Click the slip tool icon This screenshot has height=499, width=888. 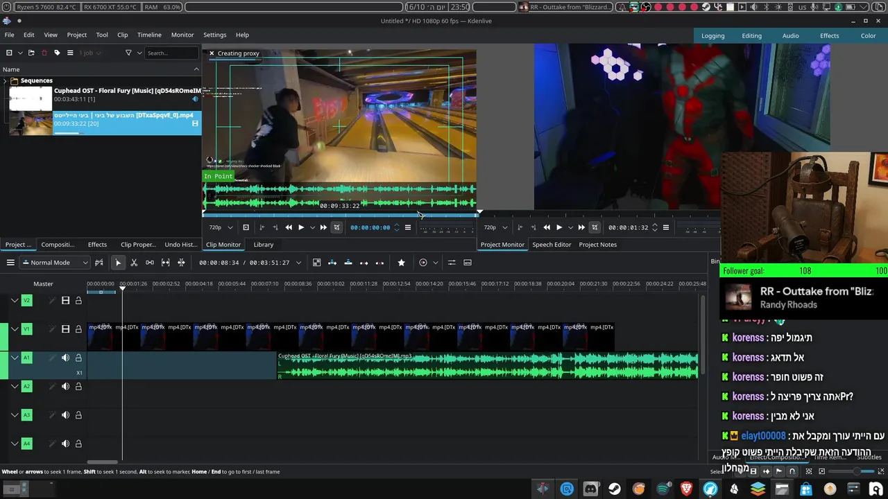pos(166,263)
